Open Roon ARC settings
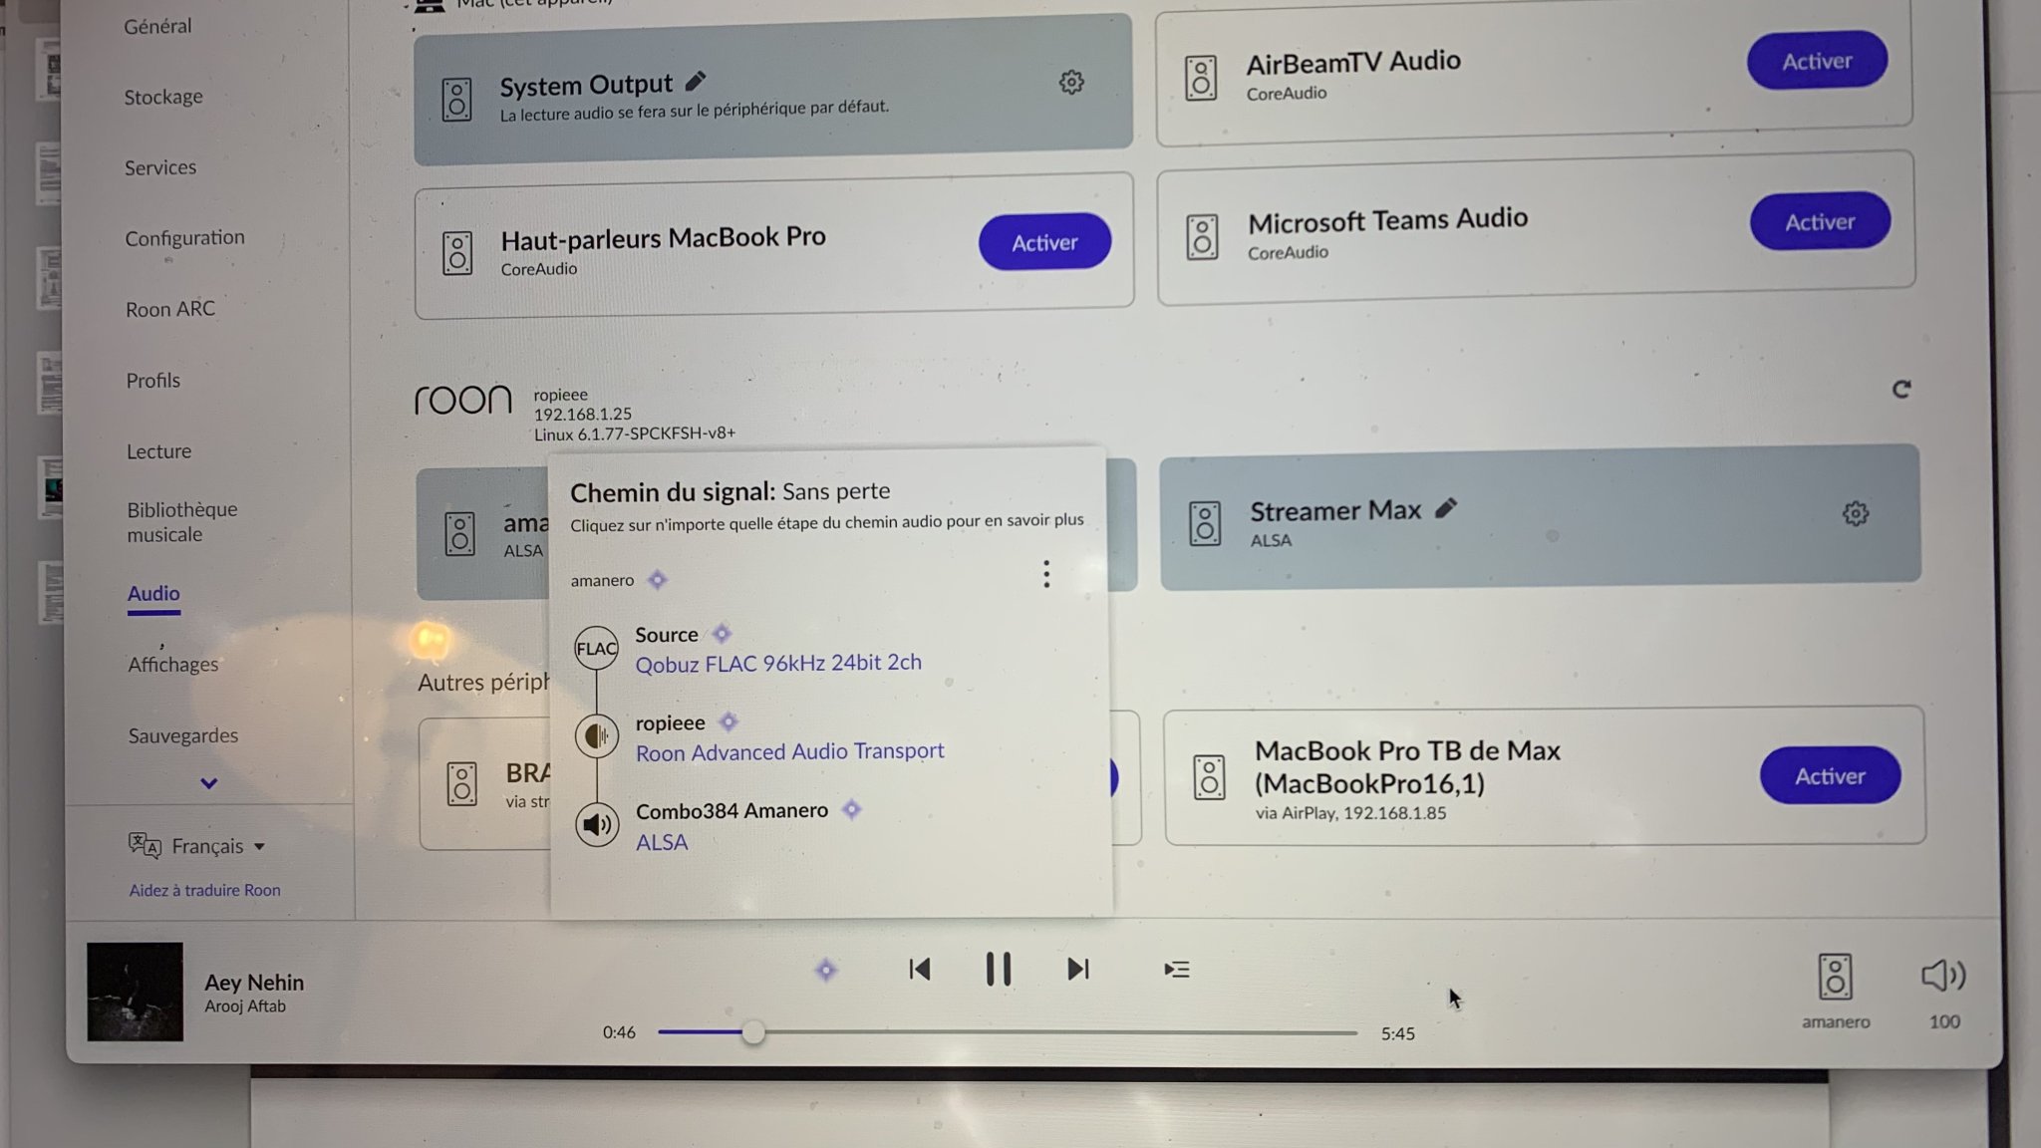 click(x=170, y=309)
